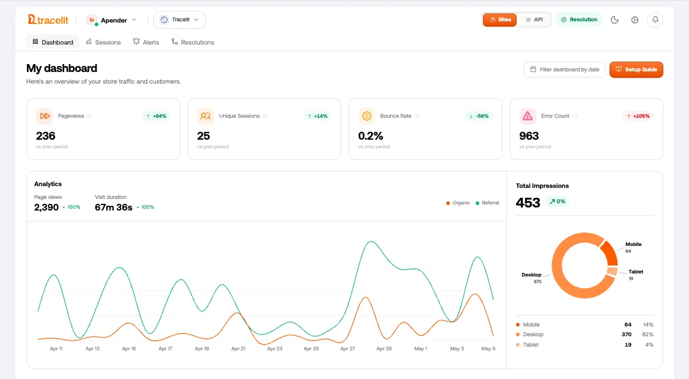Click Mobile percentage 14%
This screenshot has width=689, height=379.
(x=648, y=325)
